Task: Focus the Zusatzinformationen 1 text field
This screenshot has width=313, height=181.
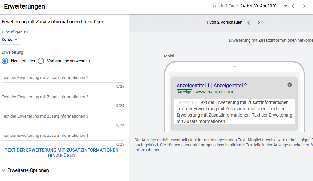Action: click(63, 78)
